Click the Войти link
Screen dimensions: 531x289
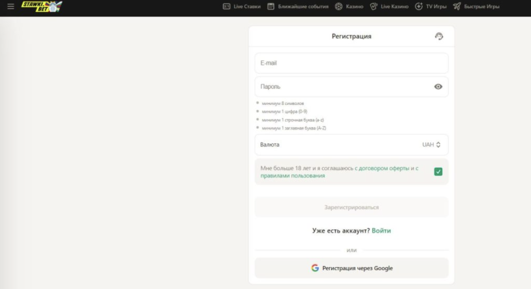pyautogui.click(x=381, y=231)
